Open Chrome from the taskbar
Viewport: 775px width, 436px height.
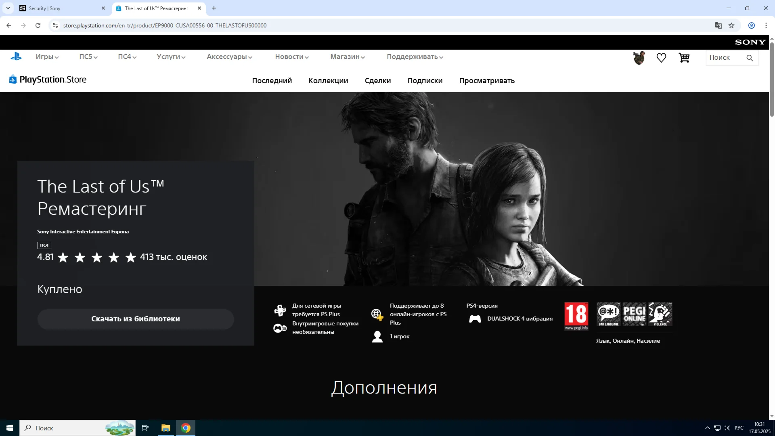[186, 428]
